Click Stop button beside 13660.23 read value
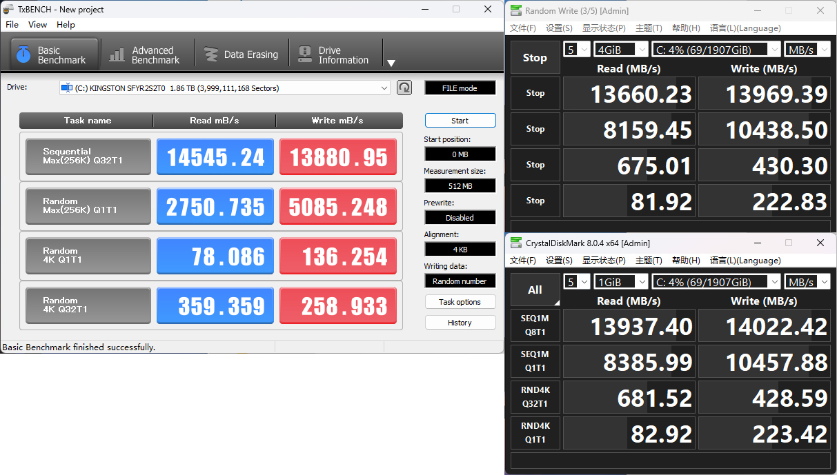The width and height of the screenshot is (837, 475). click(535, 93)
